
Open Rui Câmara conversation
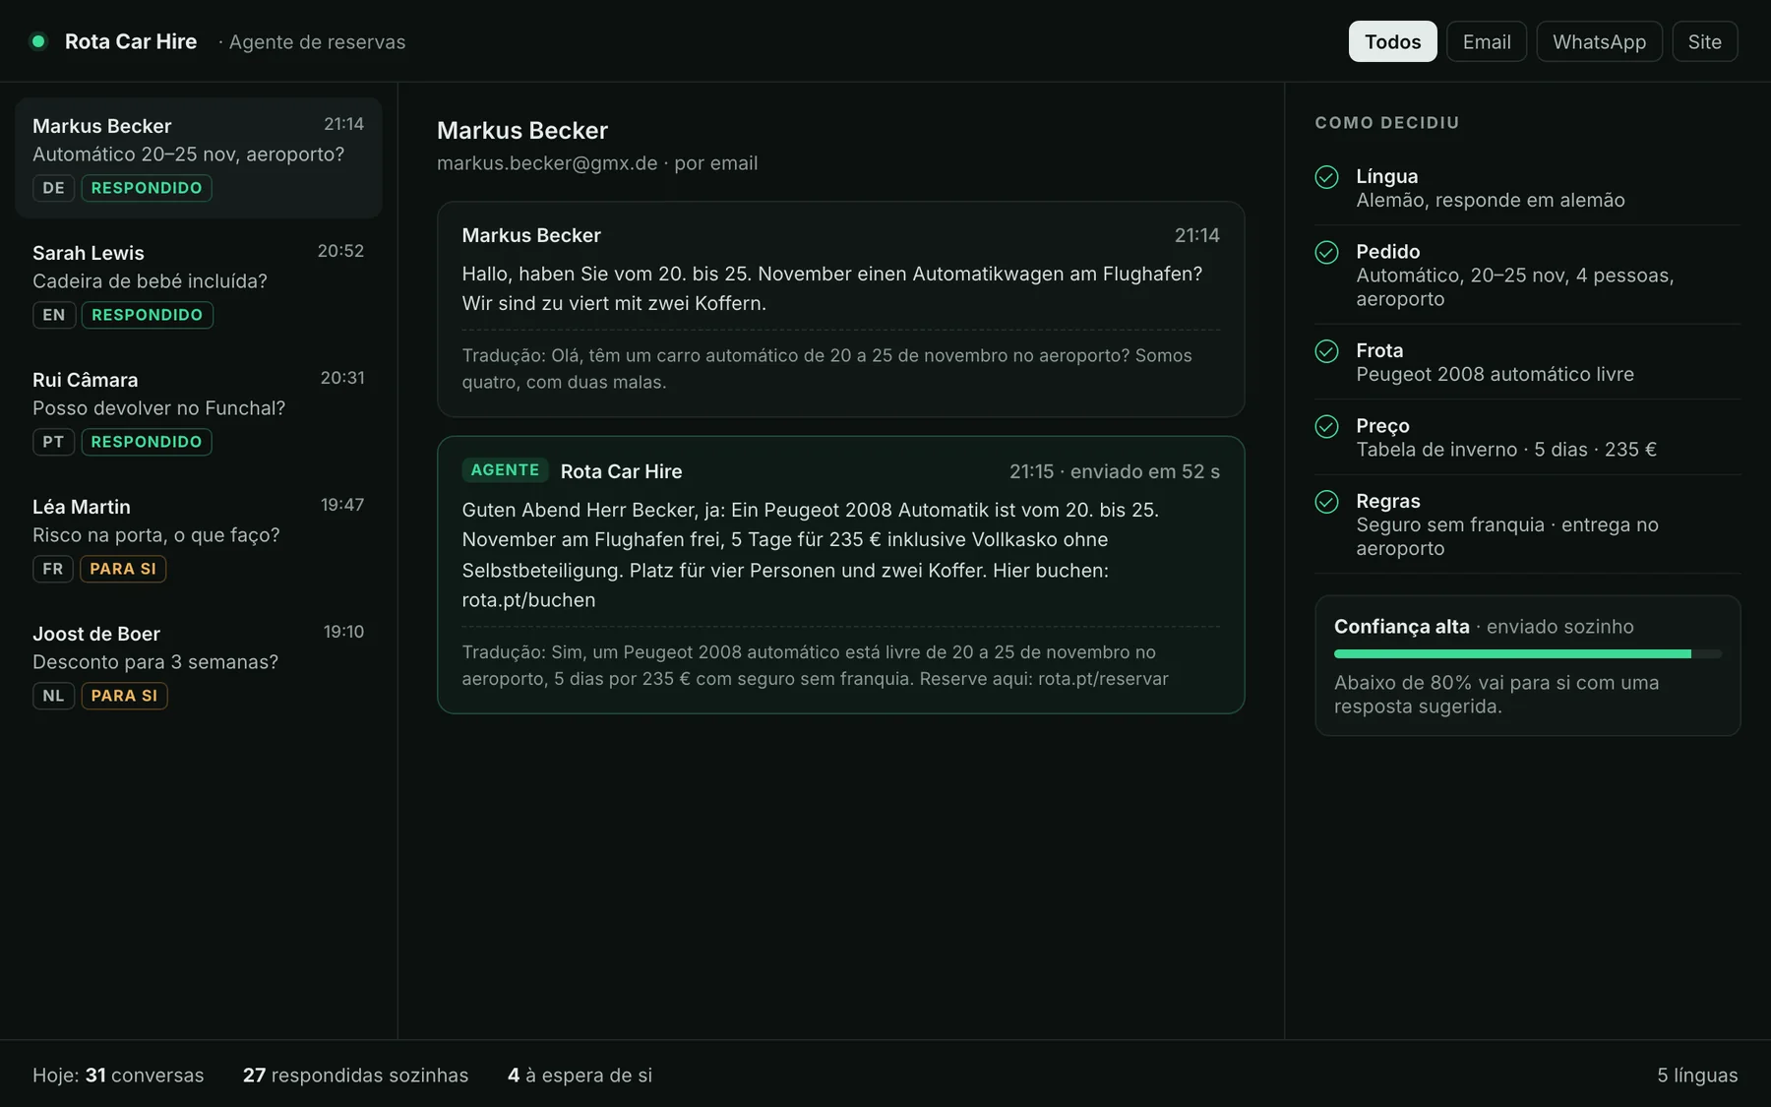[199, 411]
